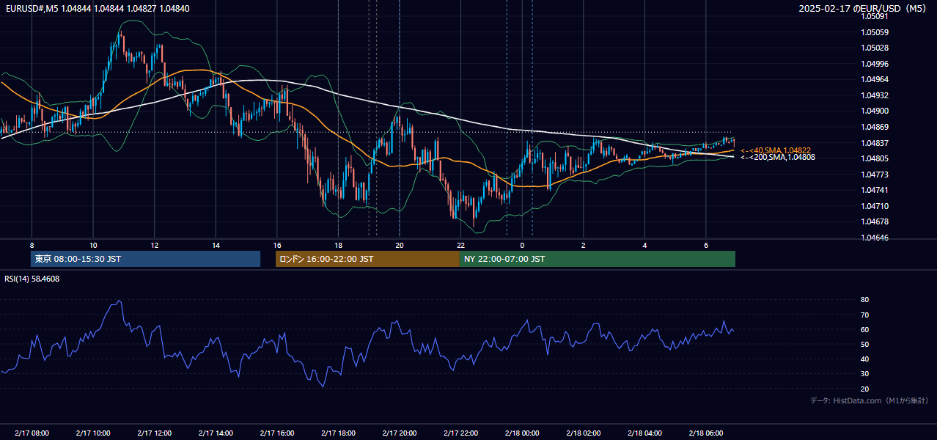Click hour tick 22 under price chart
The height and width of the screenshot is (440, 937).
[x=461, y=245]
